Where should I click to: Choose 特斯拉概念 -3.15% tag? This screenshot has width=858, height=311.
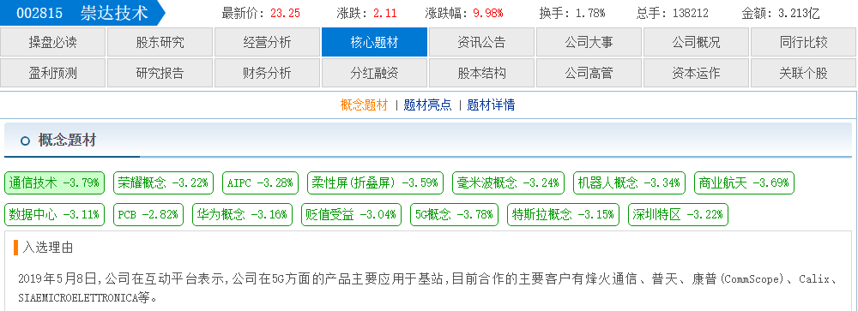point(564,215)
